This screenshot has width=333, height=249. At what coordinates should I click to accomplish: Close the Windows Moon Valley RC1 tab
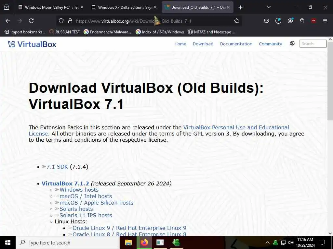click(82, 7)
